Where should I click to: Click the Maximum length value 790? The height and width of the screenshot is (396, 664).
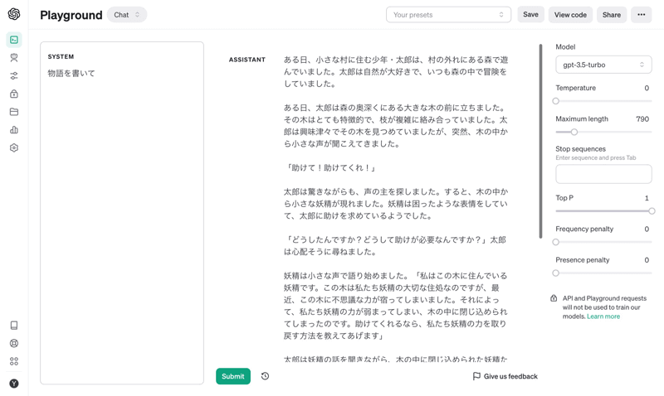click(642, 118)
